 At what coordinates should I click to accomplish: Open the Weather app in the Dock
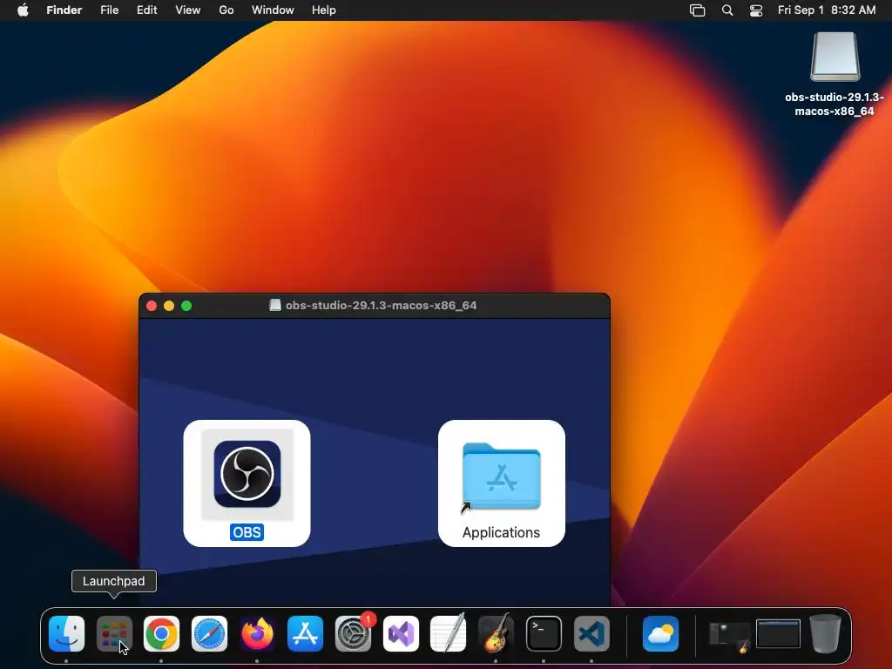pos(660,634)
